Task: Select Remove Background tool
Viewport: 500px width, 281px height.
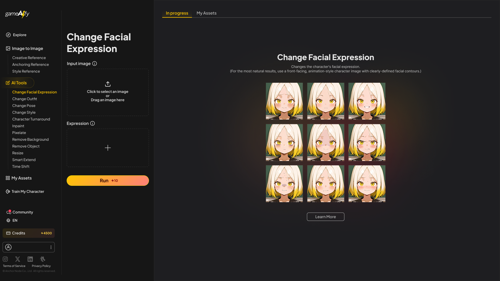Action: coord(30,139)
